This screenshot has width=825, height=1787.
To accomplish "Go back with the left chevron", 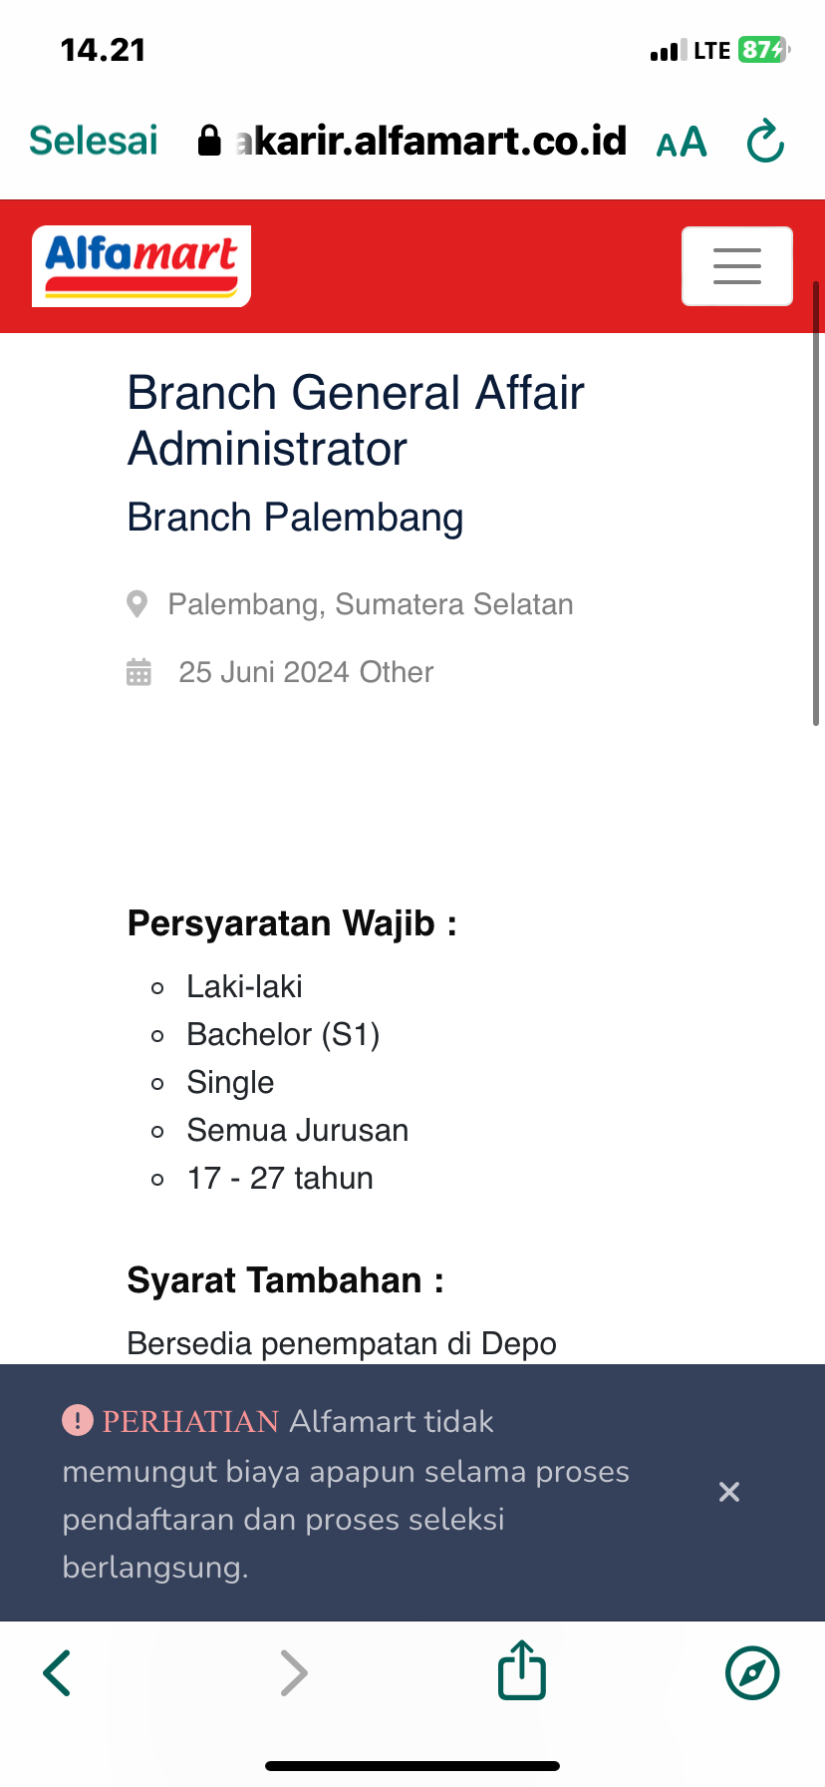I will (x=58, y=1672).
